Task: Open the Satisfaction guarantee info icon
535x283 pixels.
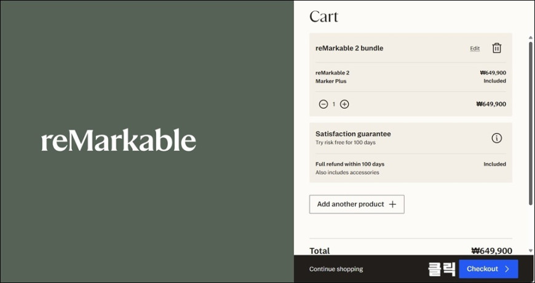Action: (x=496, y=138)
